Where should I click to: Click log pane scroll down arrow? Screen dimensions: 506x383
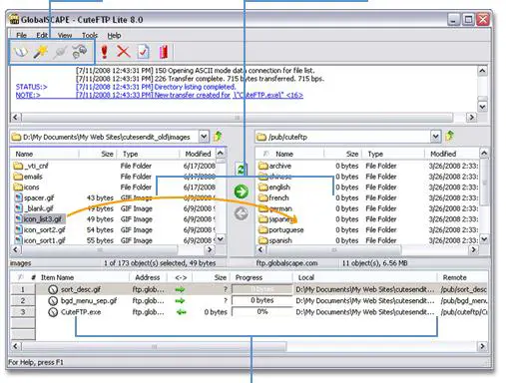482,107
